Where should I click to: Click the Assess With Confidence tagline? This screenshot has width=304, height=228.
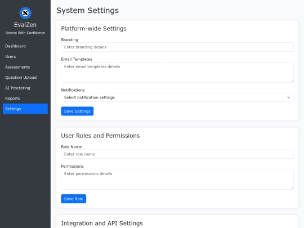click(25, 33)
